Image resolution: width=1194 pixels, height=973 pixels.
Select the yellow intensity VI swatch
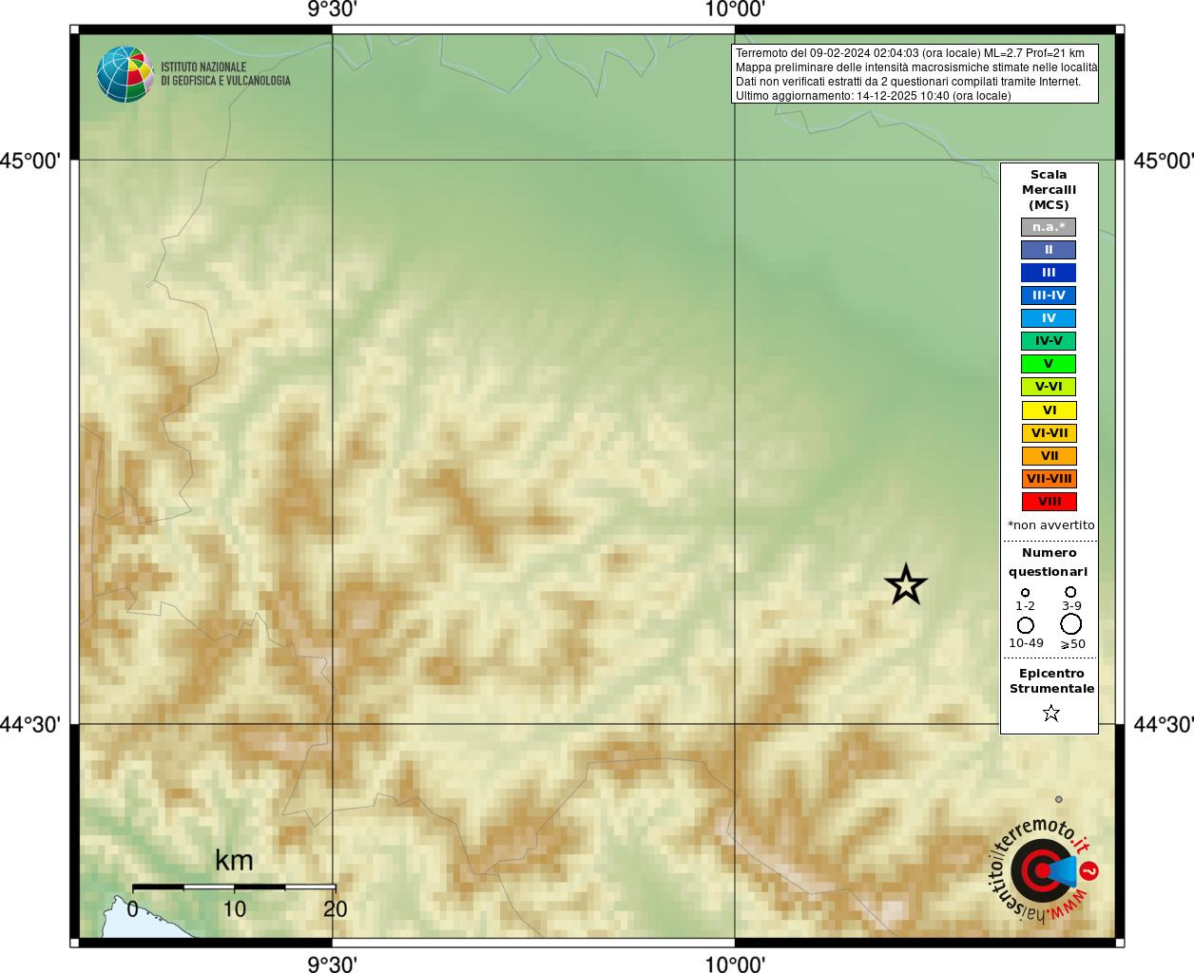tap(1049, 410)
